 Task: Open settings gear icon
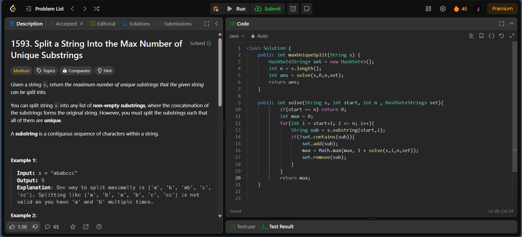pyautogui.click(x=443, y=9)
